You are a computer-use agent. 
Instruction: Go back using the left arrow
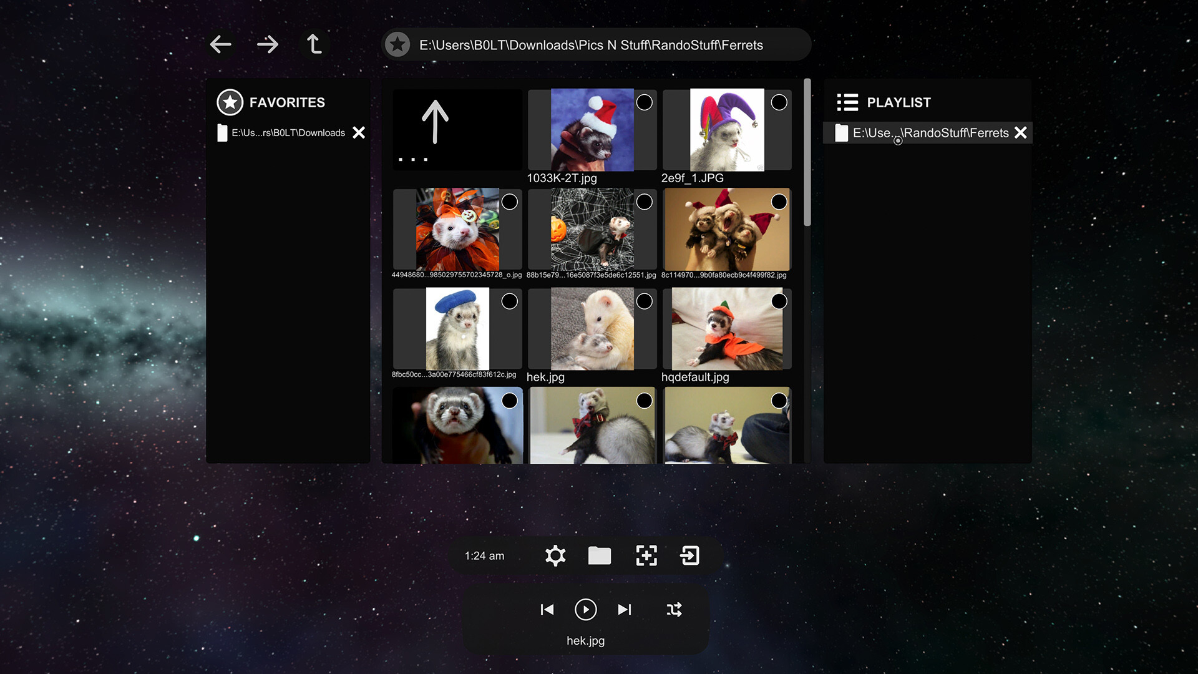220,44
